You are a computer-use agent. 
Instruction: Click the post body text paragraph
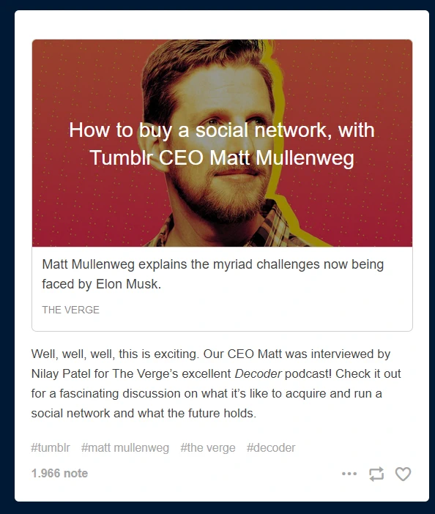[x=216, y=384]
